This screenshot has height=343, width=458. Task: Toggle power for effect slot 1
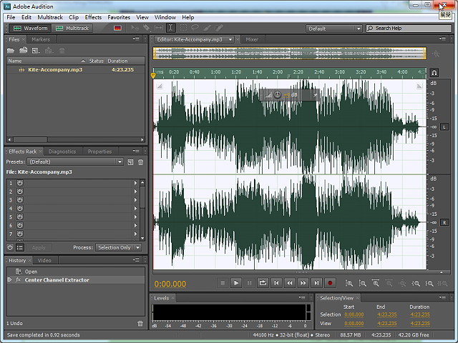click(x=19, y=183)
